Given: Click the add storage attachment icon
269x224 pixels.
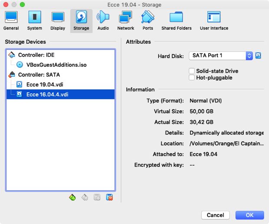Looking at the screenshot, I should (97, 197).
